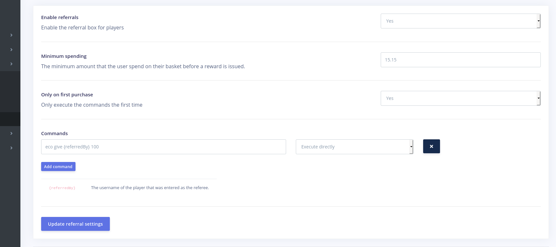
Task: Click the Commands section heading
Action: pos(54,134)
